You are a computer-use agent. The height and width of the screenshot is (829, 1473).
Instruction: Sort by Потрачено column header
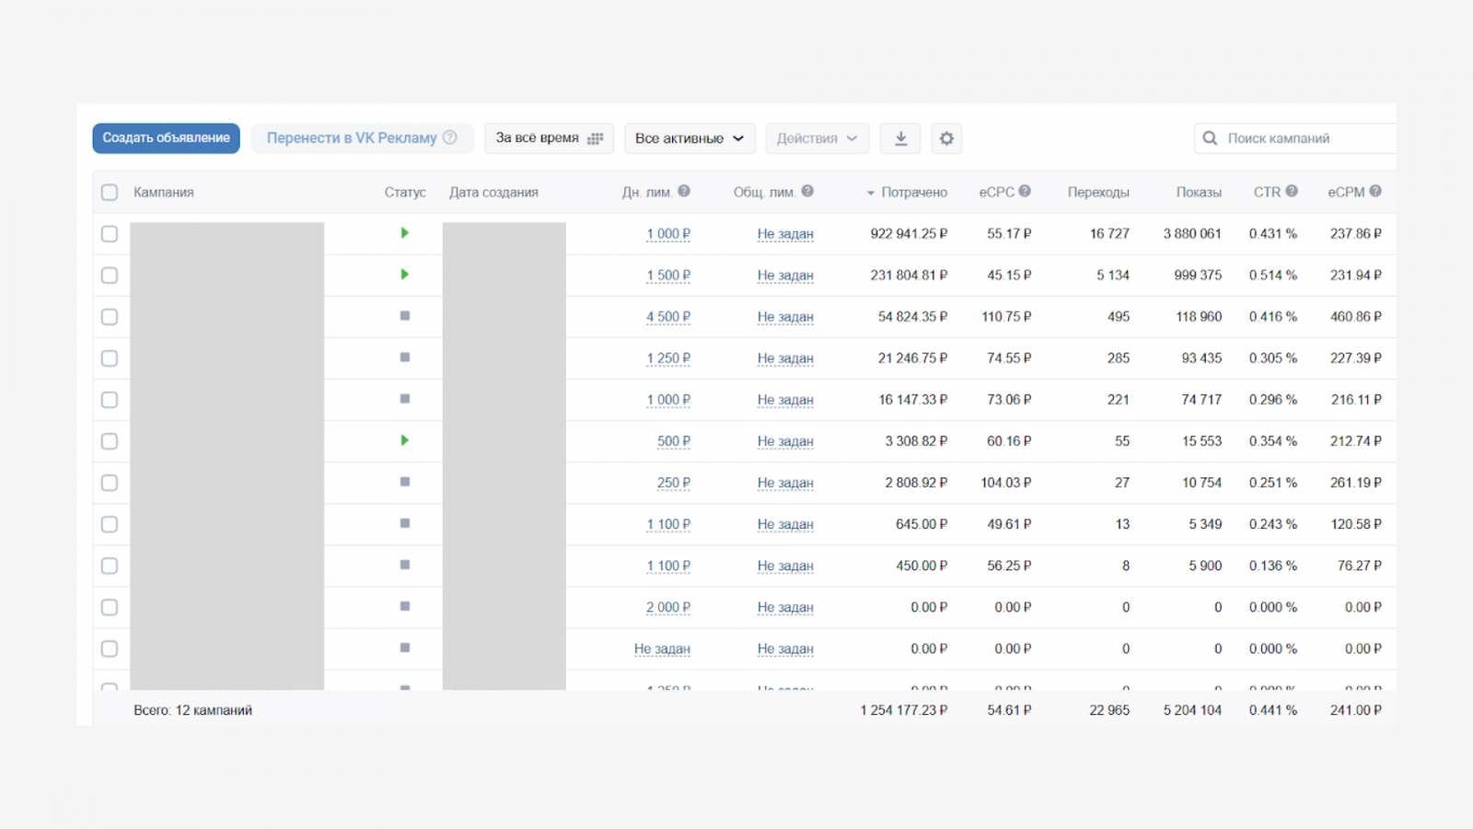[913, 193]
